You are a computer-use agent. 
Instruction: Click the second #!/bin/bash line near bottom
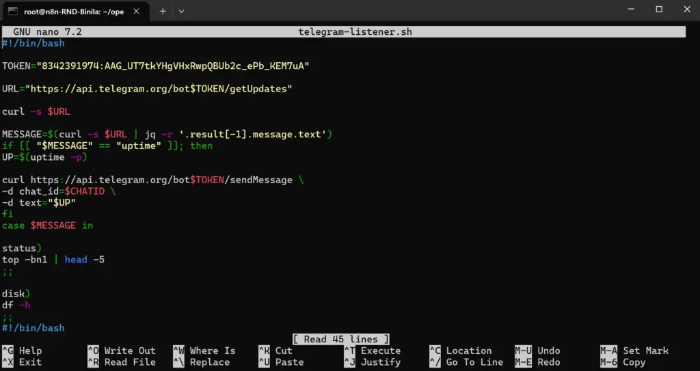pos(33,328)
